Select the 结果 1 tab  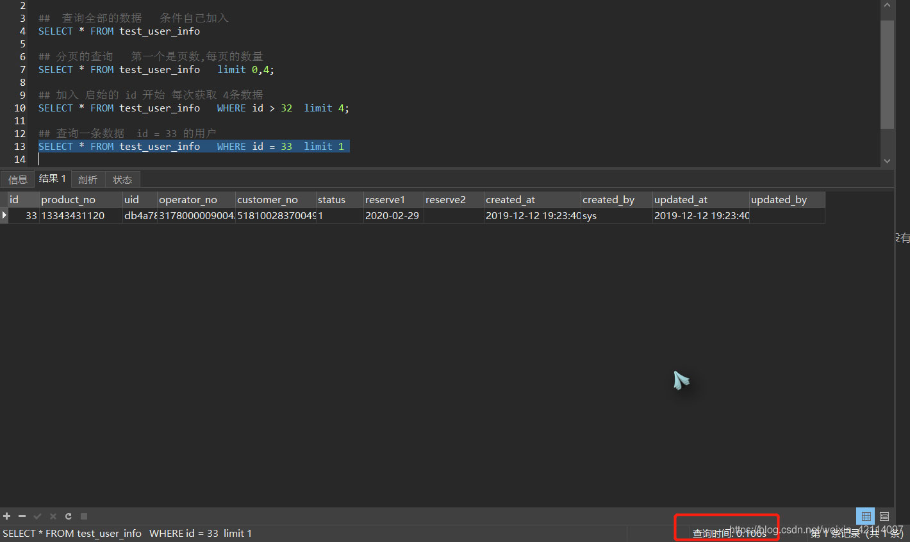[x=53, y=179]
